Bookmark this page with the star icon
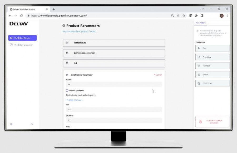Screen dimensions: 237x153 pyautogui.click(x=184, y=16)
